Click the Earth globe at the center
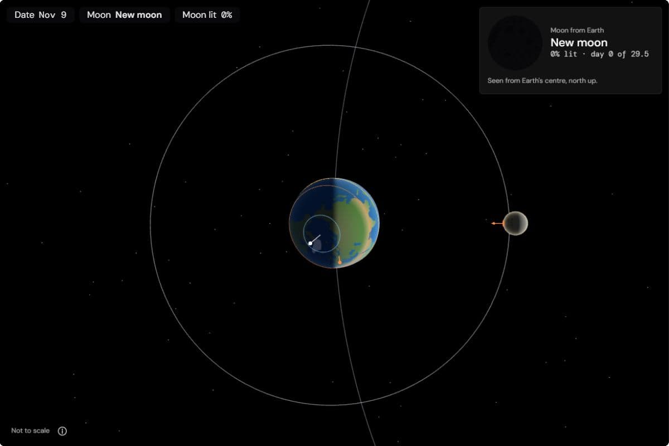Image resolution: width=669 pixels, height=446 pixels. click(334, 223)
